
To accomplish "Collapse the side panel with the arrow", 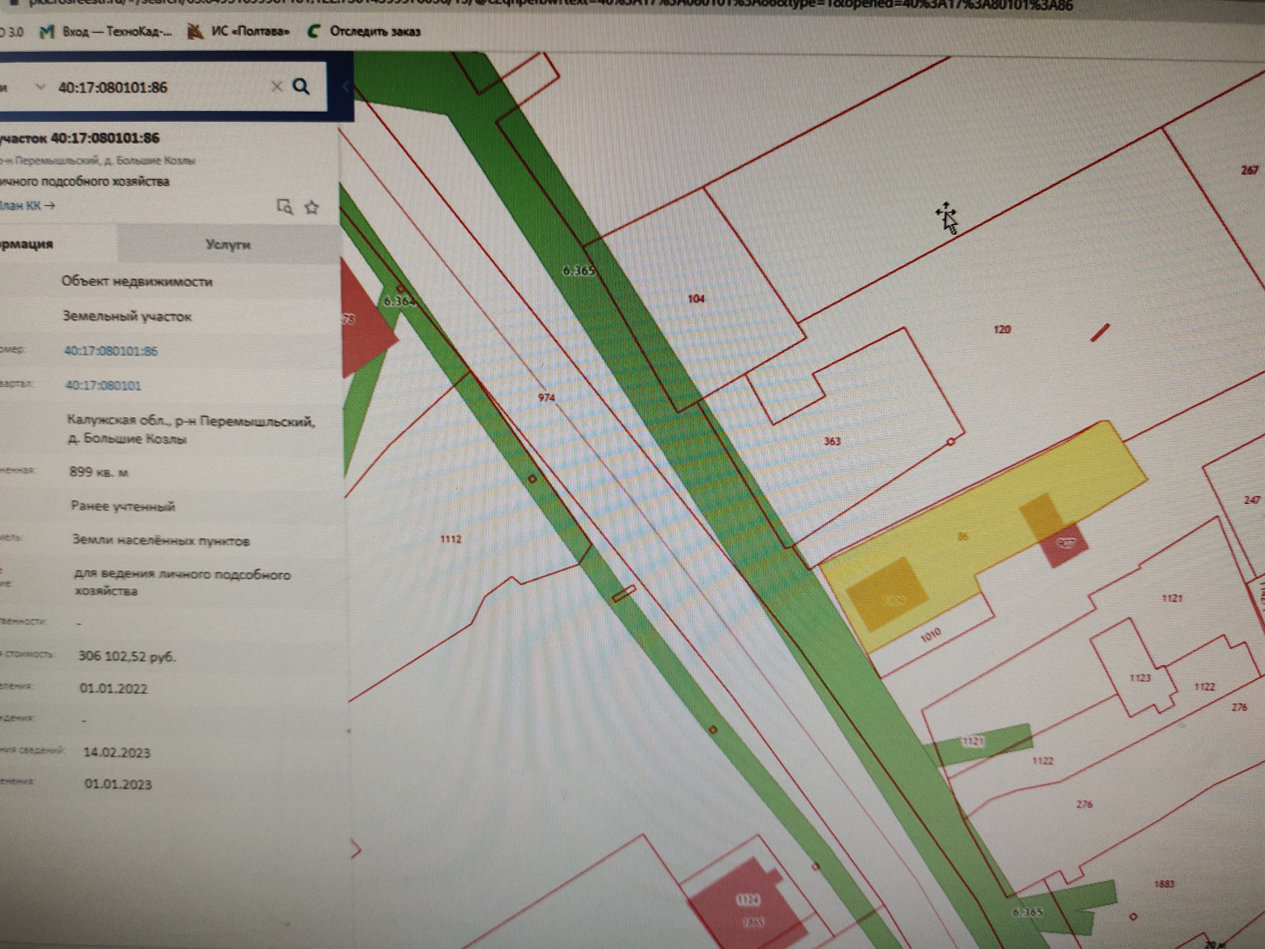I will click(346, 86).
